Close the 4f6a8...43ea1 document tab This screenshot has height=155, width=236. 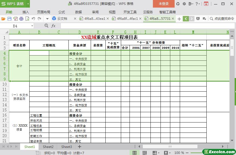click(x=108, y=19)
